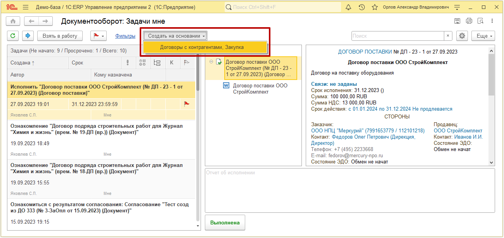The height and width of the screenshot is (238, 504).
Task: Click the blue arrow redirect button
Action: click(x=28, y=36)
